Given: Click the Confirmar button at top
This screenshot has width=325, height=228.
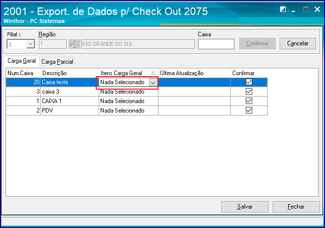Looking at the screenshot, I should pos(257,43).
